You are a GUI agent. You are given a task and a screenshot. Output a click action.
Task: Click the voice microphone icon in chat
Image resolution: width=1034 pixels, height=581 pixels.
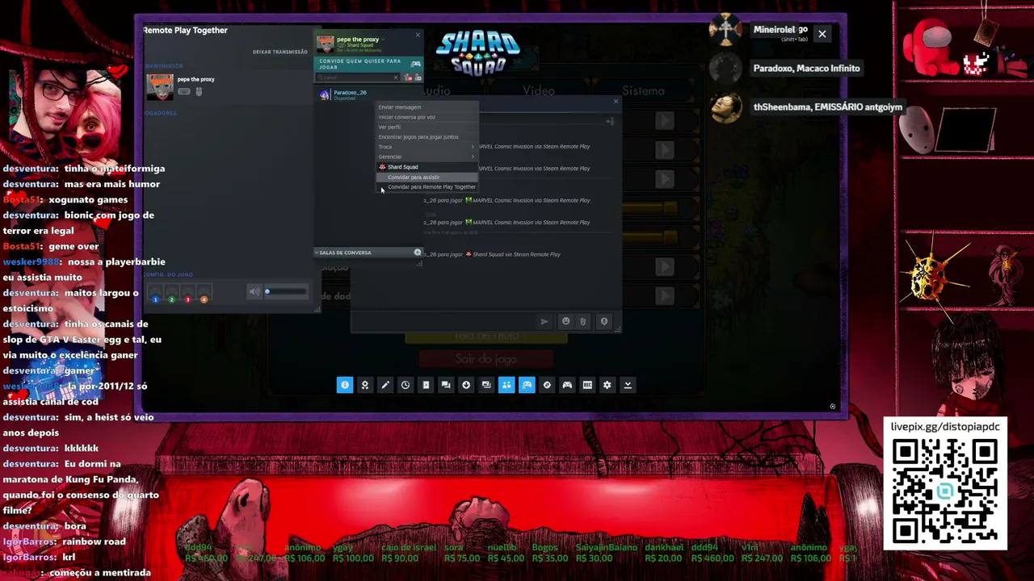point(603,321)
